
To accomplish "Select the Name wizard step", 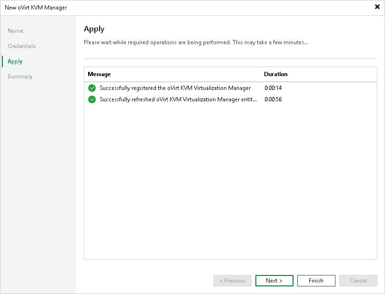I will click(x=15, y=31).
